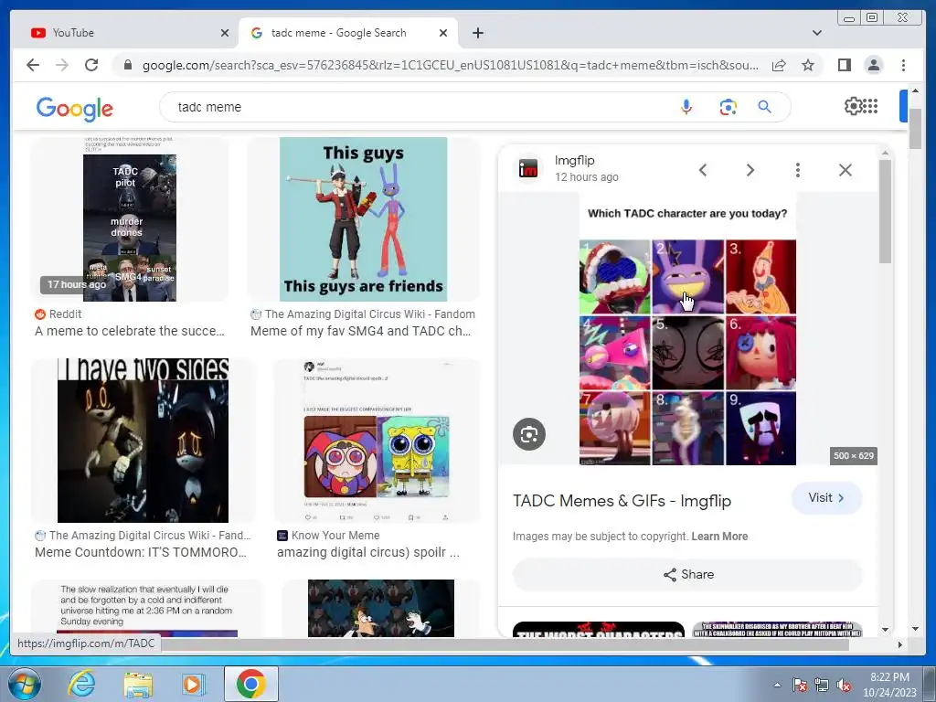
Task: Open 'amazing digital circus) spoilr' title
Action: click(368, 552)
